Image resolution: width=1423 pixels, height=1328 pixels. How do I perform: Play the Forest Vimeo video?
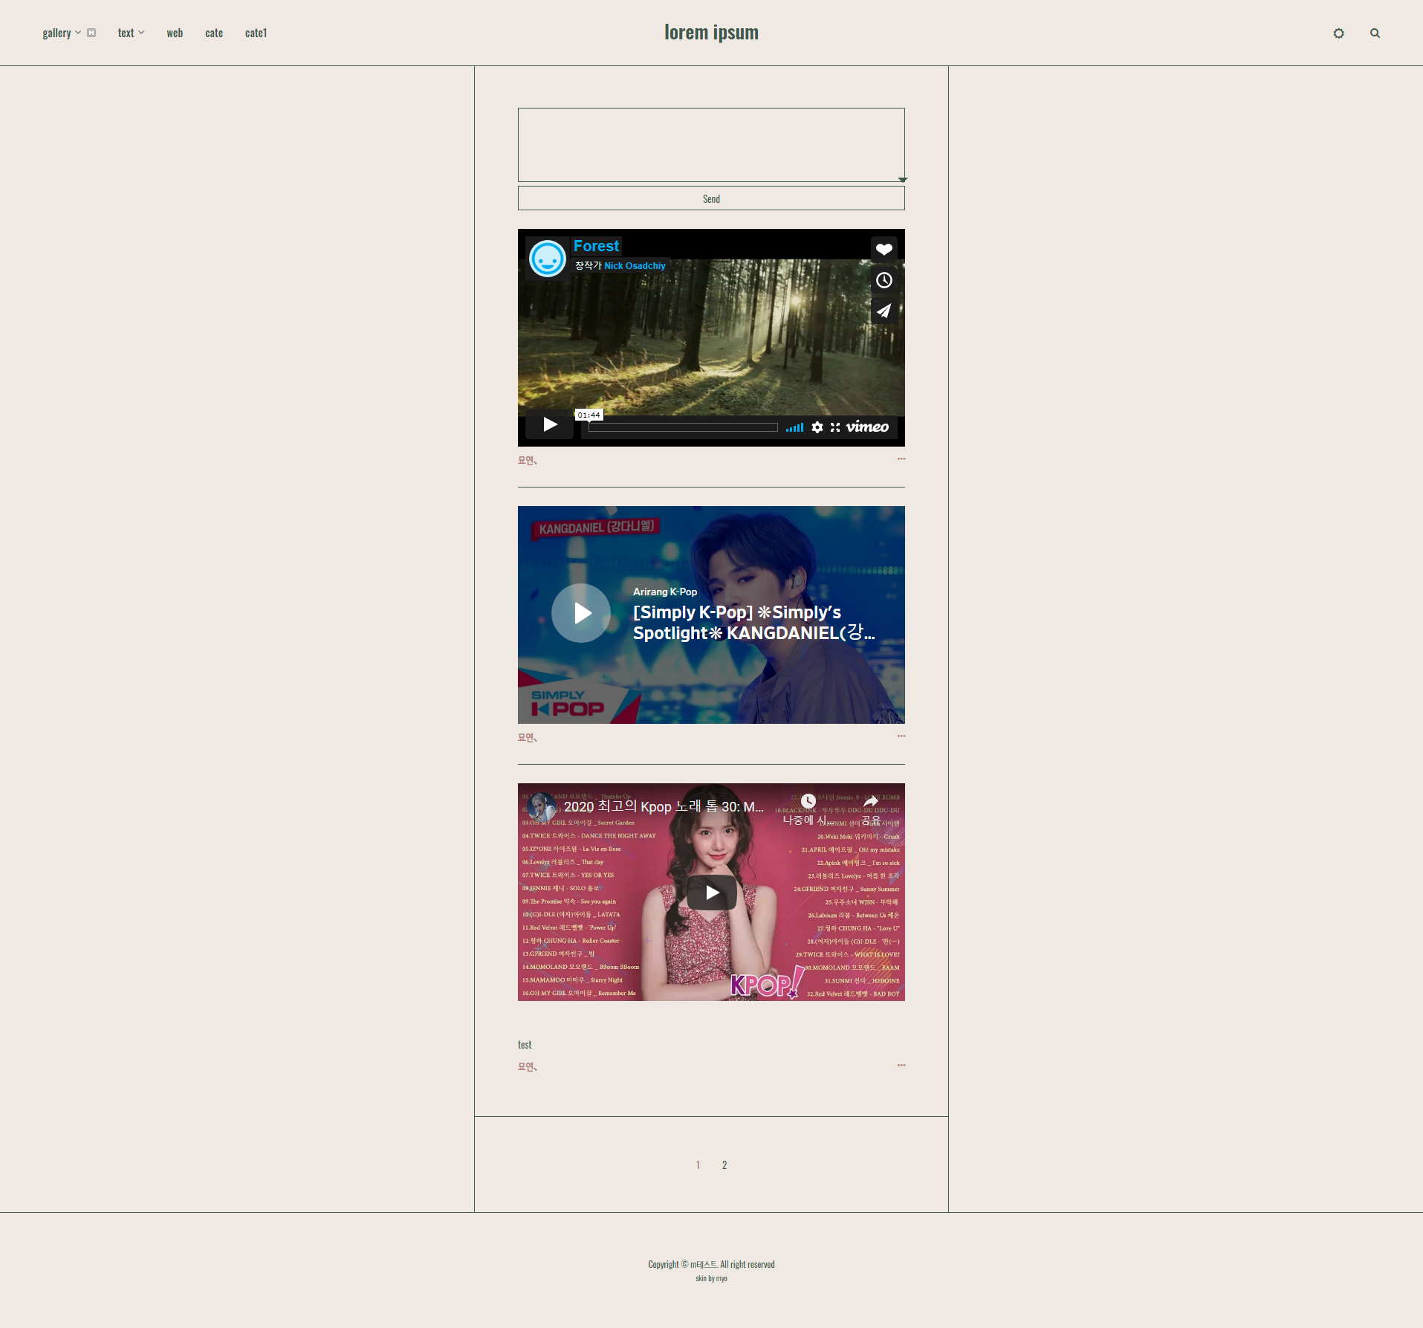(x=549, y=424)
